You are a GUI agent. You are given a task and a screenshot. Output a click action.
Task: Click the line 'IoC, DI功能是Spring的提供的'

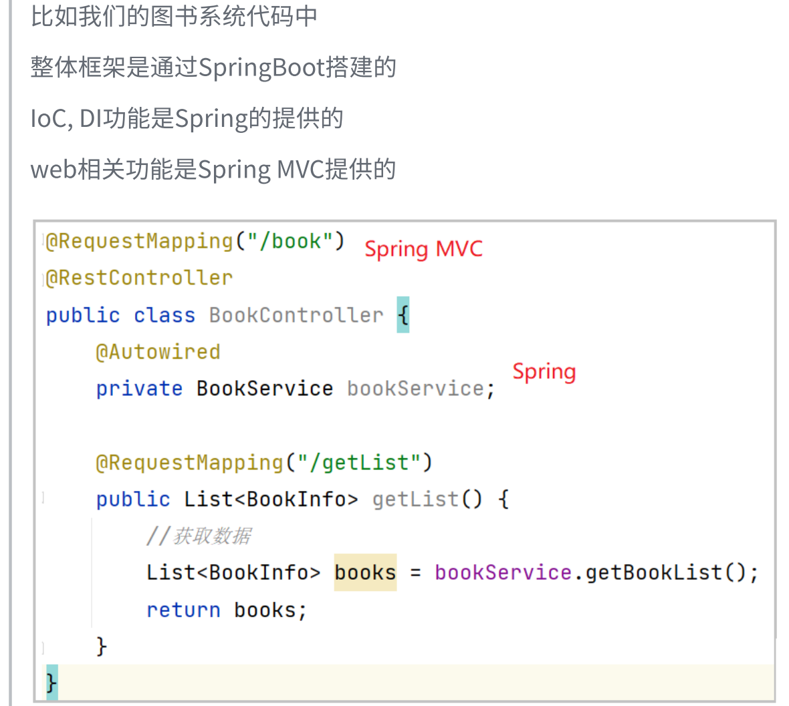click(x=187, y=119)
